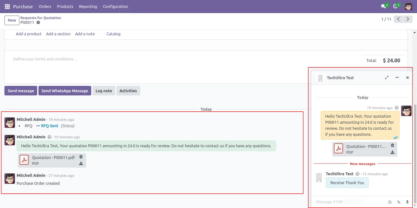Click Purchase Order created text
The image size is (417, 208).
pyautogui.click(x=38, y=183)
